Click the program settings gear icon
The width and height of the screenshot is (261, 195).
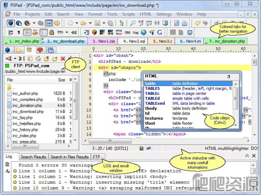click(x=57, y=23)
